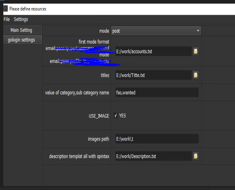
Task: Click the images path label
Action: coord(98,139)
